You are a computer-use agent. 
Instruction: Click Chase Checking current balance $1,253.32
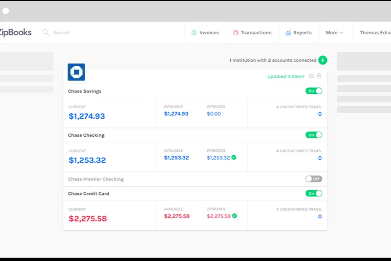[87, 160]
